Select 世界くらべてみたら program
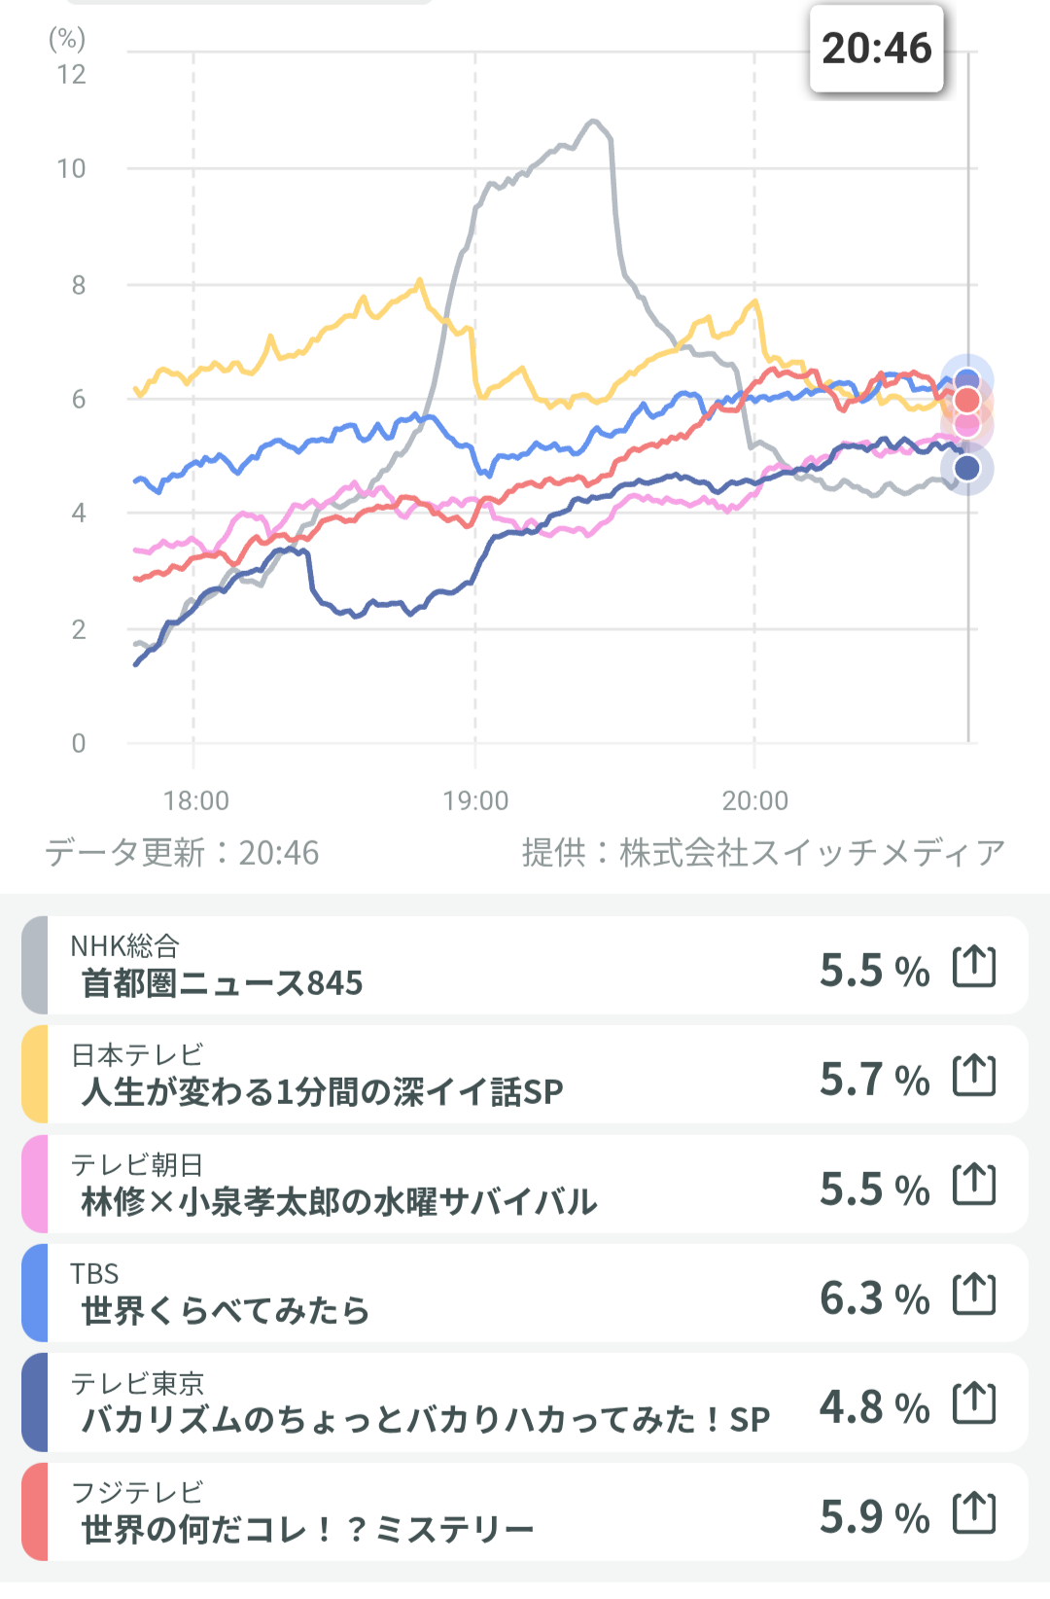The image size is (1050, 1599). tap(226, 1310)
